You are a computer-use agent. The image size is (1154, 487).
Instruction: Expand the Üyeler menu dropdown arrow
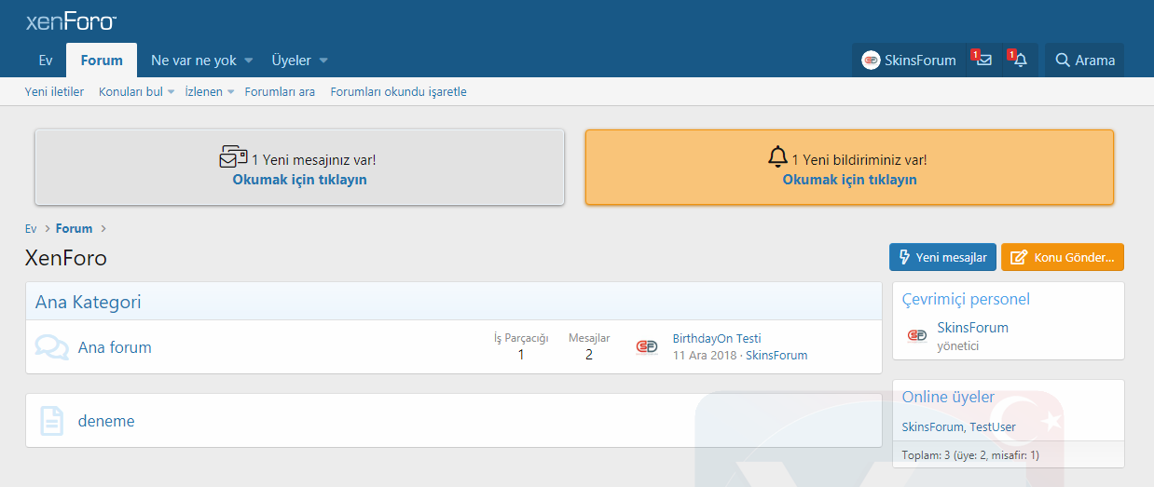[323, 61]
